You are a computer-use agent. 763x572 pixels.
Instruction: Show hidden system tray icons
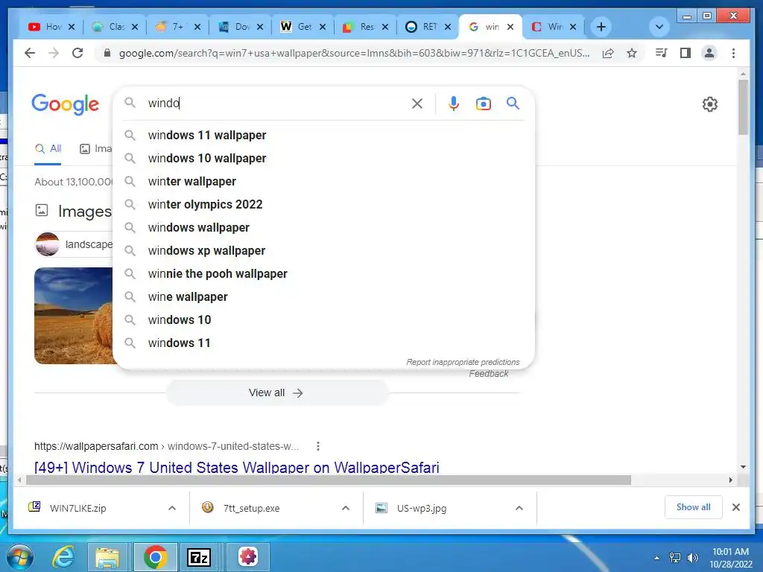[x=657, y=558]
